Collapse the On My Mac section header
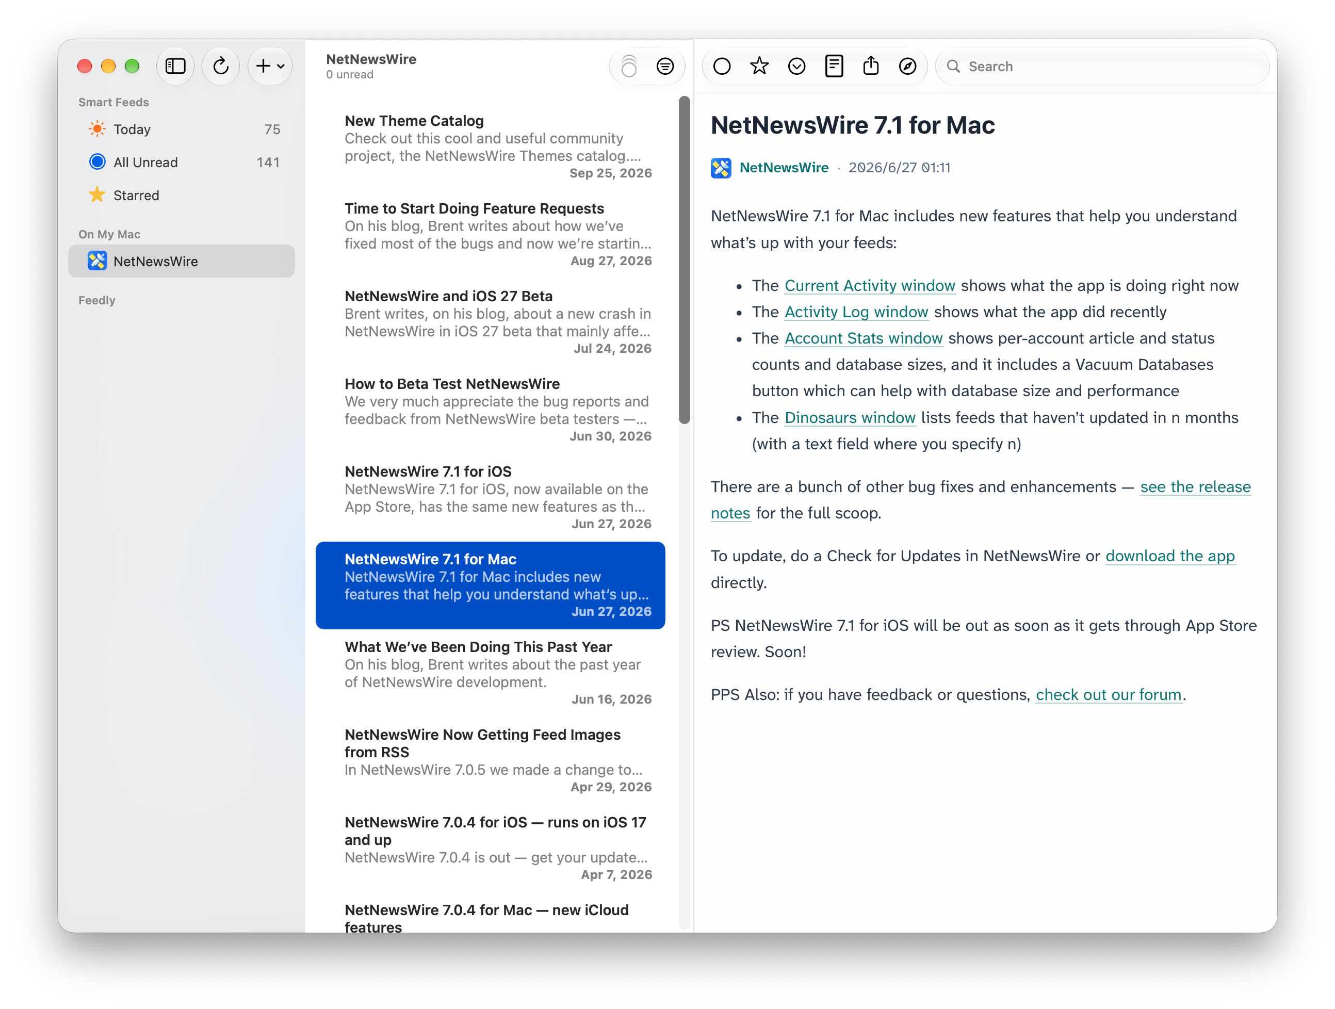1335x1009 pixels. 109,234
